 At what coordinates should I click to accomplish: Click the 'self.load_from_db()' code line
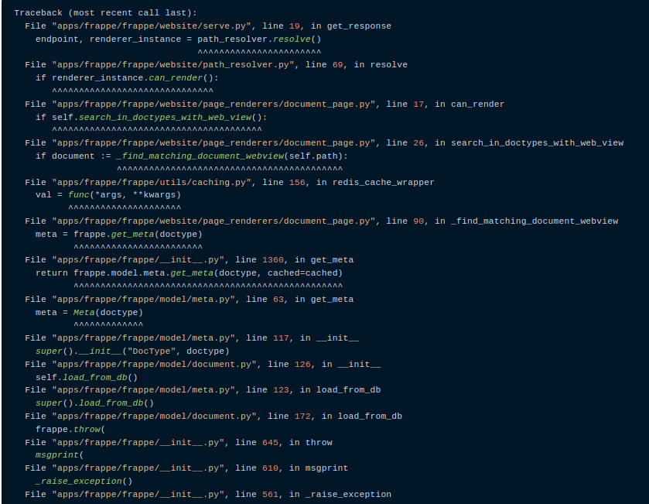point(87,378)
